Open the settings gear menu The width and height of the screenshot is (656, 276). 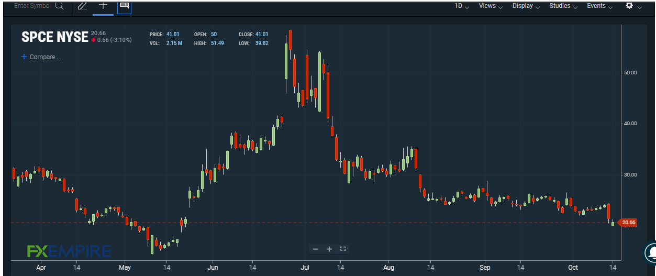[x=629, y=6]
